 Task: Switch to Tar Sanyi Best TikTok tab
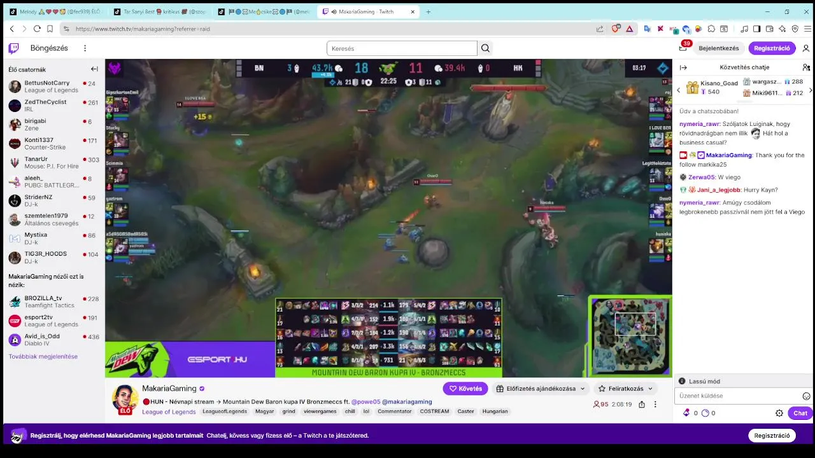pyautogui.click(x=159, y=11)
